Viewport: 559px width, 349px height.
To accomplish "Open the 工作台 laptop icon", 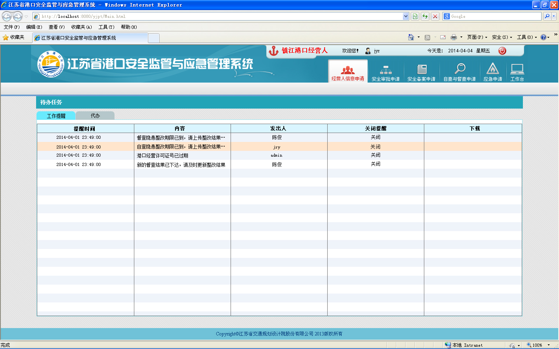I will pos(517,70).
